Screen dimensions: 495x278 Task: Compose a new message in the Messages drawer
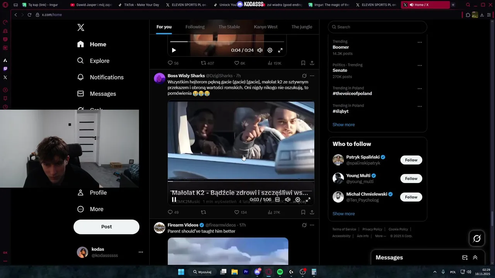[x=465, y=258]
